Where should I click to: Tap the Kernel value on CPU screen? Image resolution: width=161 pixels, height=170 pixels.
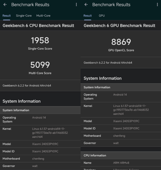point(50,133)
